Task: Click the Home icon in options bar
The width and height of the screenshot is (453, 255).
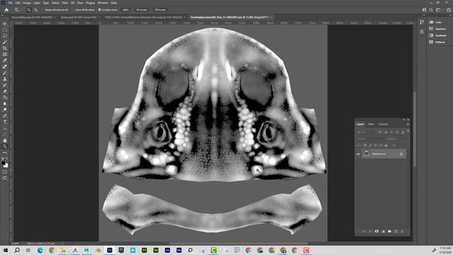Action: [x=6, y=10]
